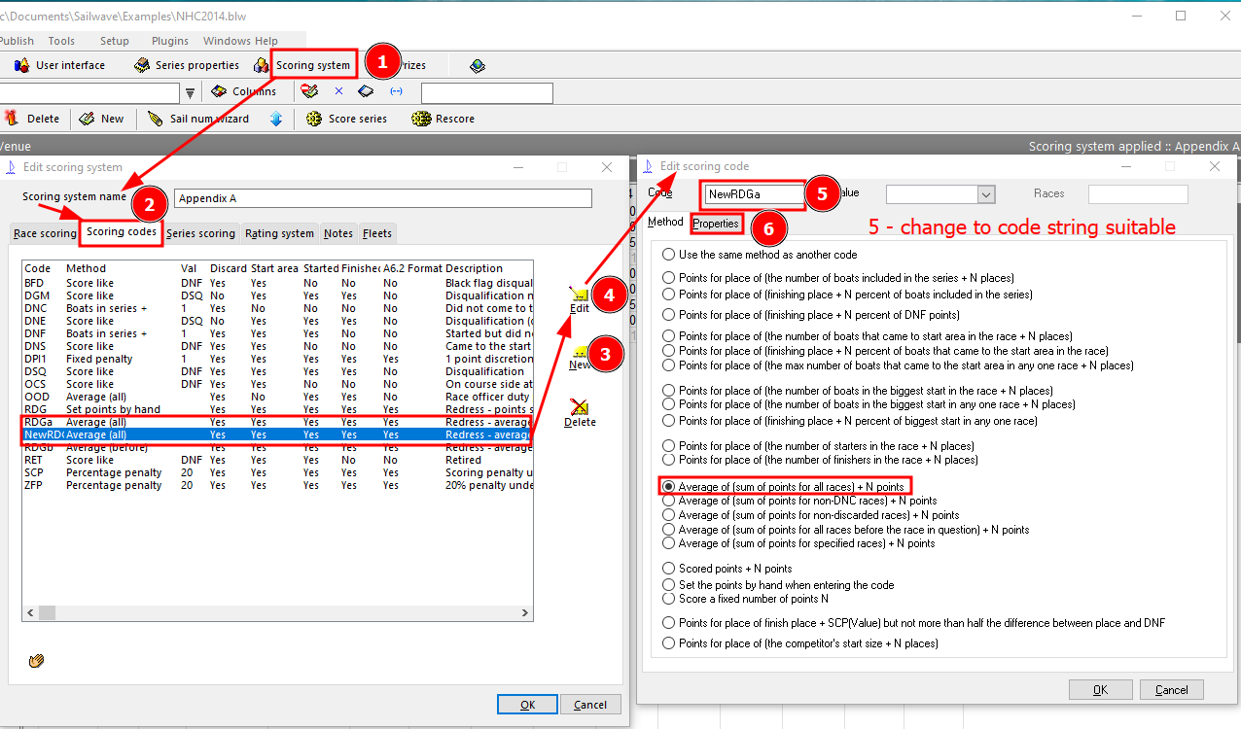The height and width of the screenshot is (729, 1241).
Task: Click the red no-entry checkmark toolbar icon
Action: tap(310, 91)
